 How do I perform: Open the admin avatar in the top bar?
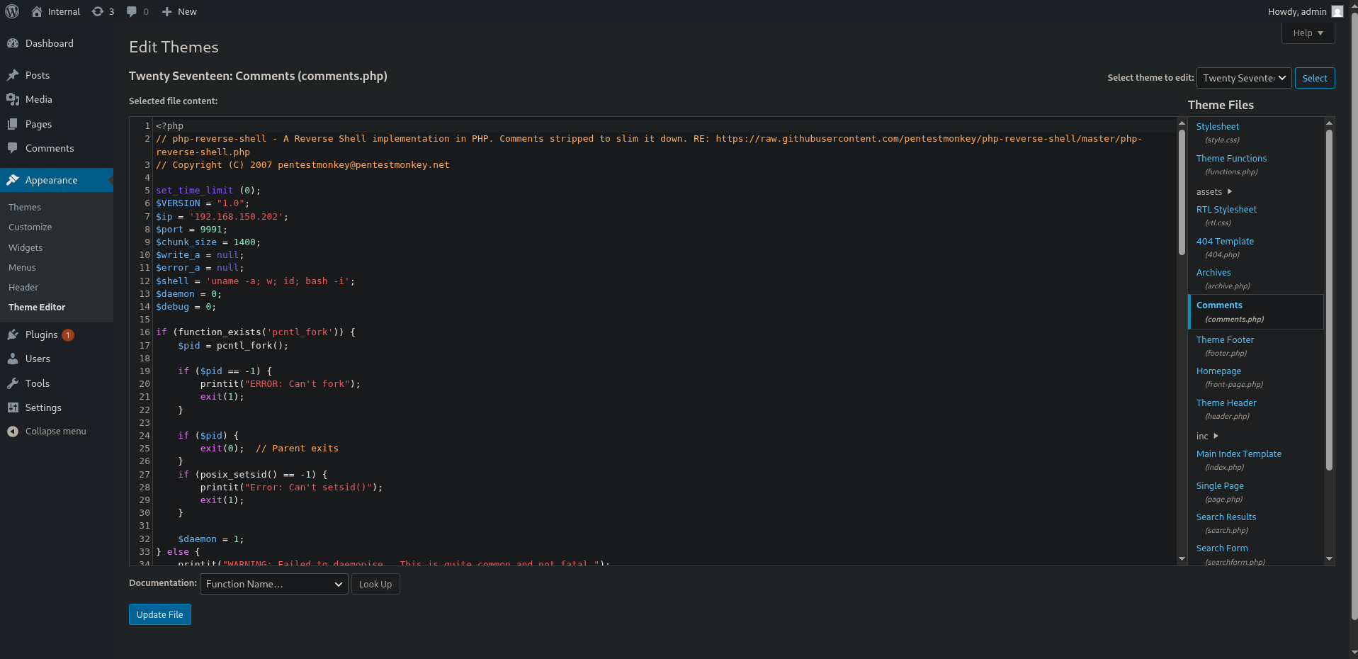(x=1337, y=11)
